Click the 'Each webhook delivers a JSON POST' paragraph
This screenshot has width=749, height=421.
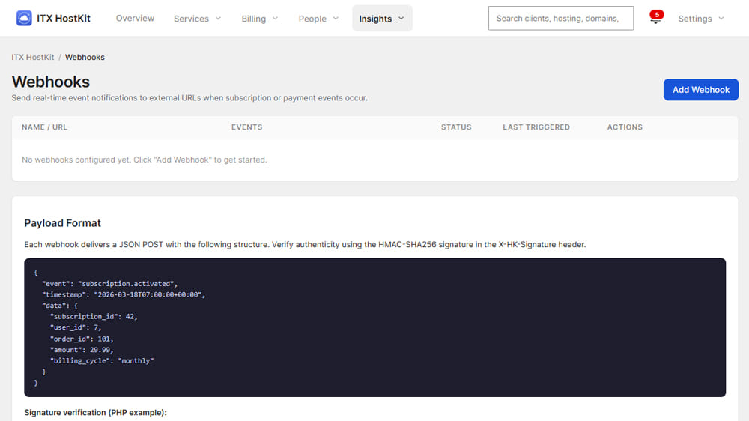point(305,245)
